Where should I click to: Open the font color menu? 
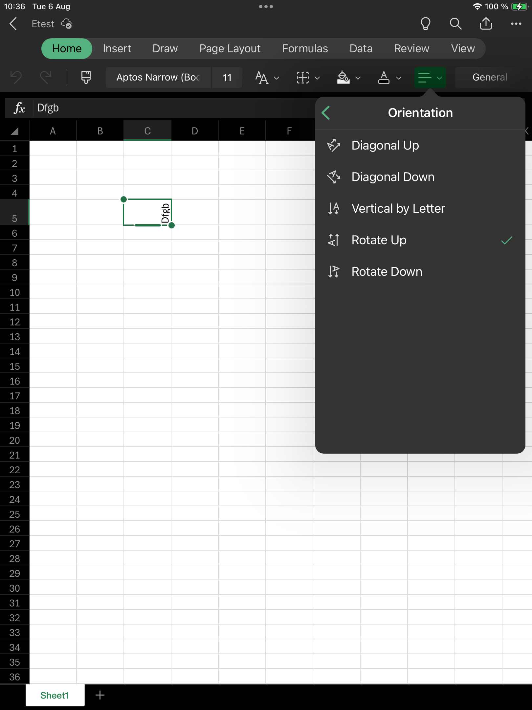point(389,78)
